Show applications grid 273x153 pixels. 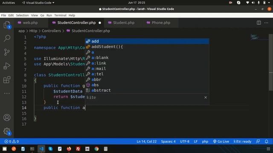click(x=268, y=149)
